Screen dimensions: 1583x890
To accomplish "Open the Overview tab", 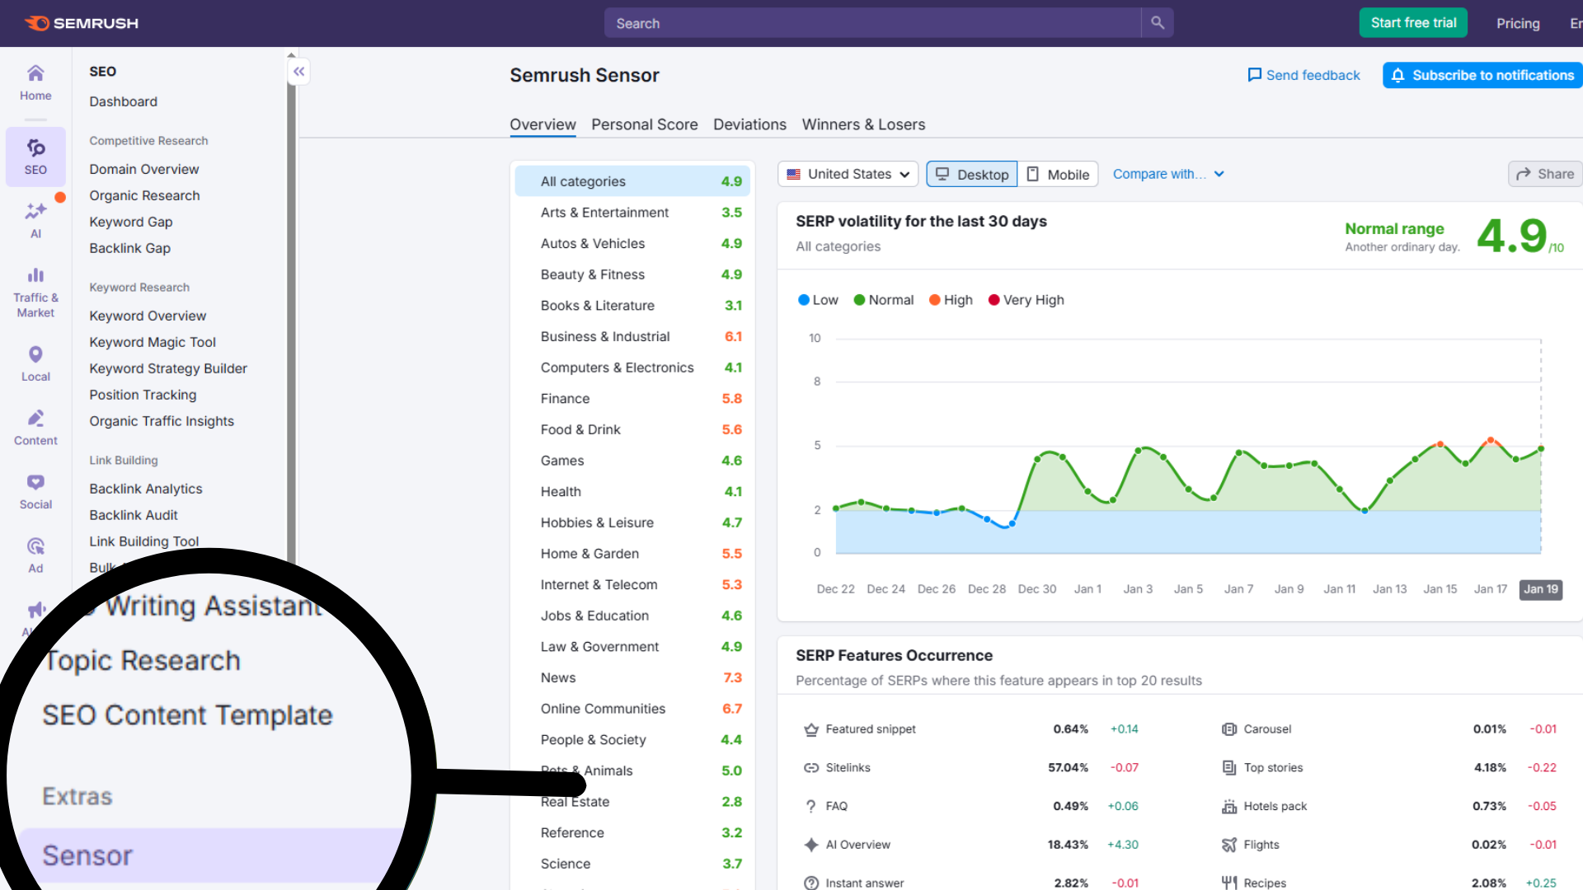I will tap(543, 124).
